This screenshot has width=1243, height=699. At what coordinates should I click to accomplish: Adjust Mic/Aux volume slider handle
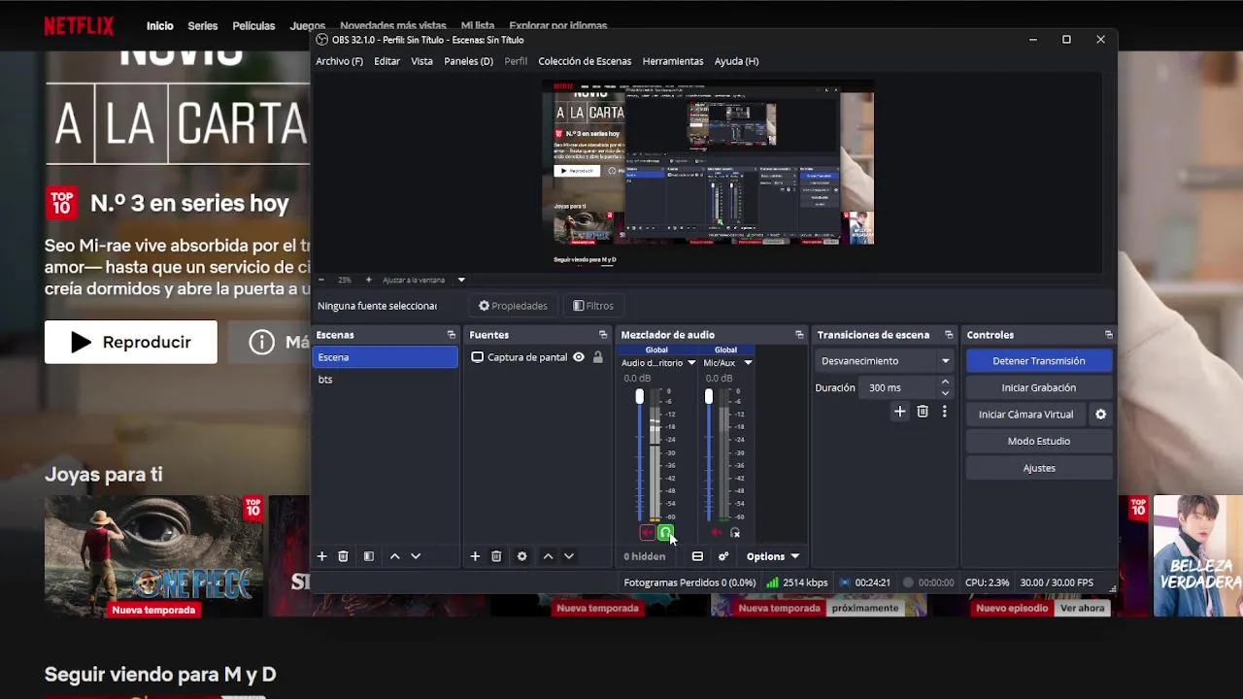[709, 397]
